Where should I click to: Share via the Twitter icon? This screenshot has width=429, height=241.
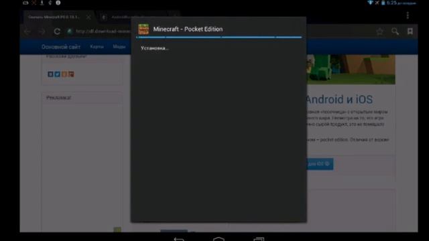pyautogui.click(x=57, y=74)
